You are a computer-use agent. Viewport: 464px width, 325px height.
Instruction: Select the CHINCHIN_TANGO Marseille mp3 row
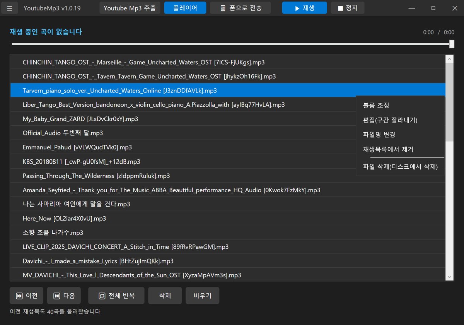click(228, 62)
